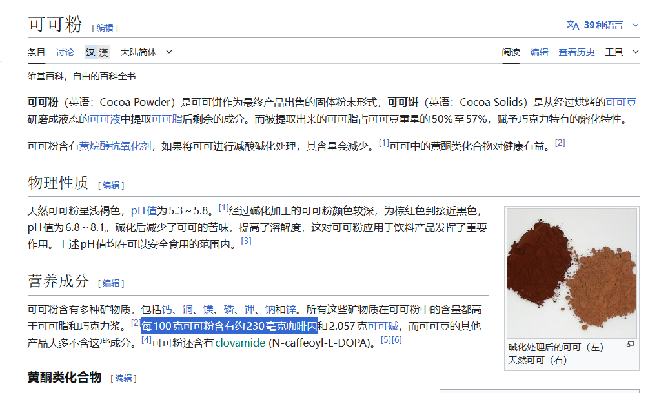
Task: Edit the 营养成分 section
Action: [x=111, y=283]
